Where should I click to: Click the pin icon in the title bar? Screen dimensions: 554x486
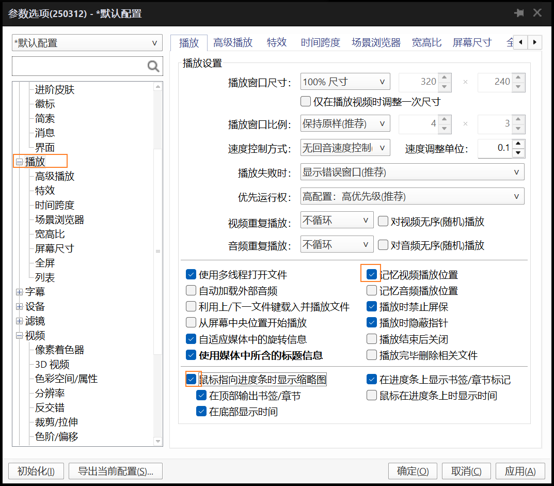click(519, 13)
